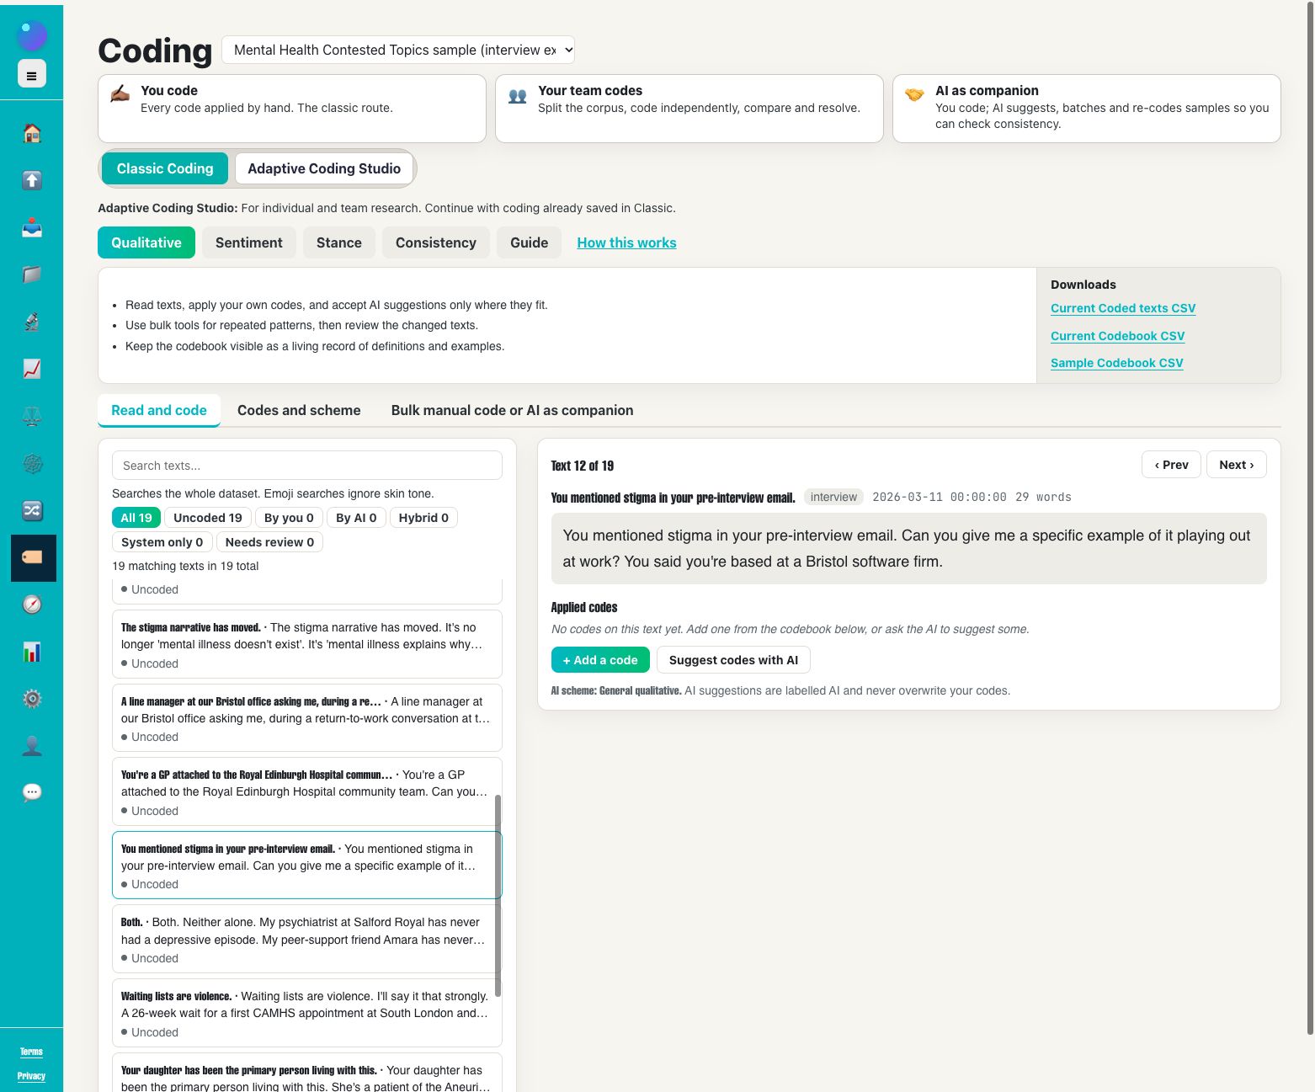Filter texts by Uncoded 19

click(x=208, y=518)
